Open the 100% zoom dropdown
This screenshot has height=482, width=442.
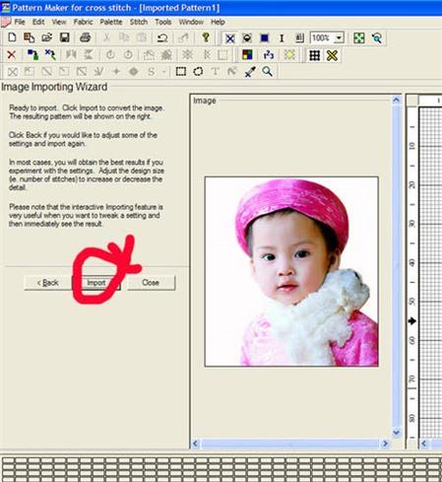340,37
